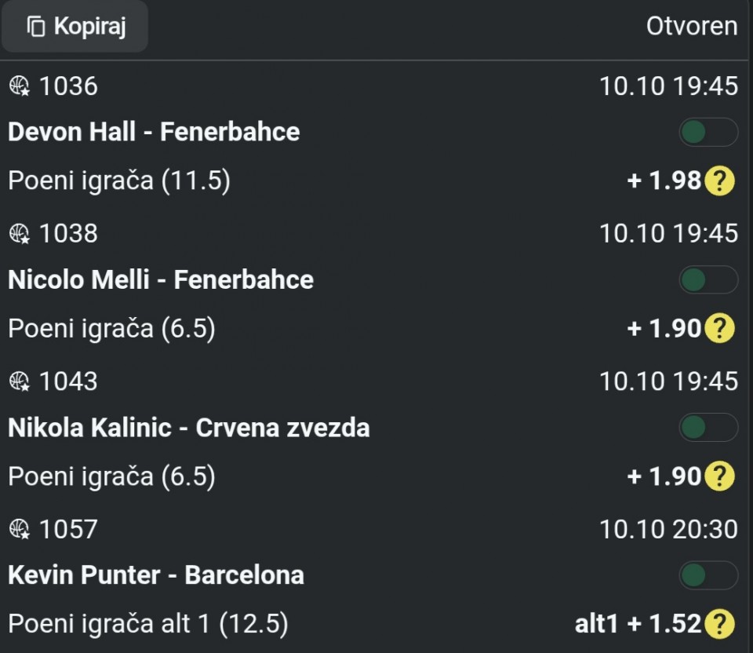Open the Kevin Punter - Barcelona entry
Screen dimensions: 753x653
156,575
